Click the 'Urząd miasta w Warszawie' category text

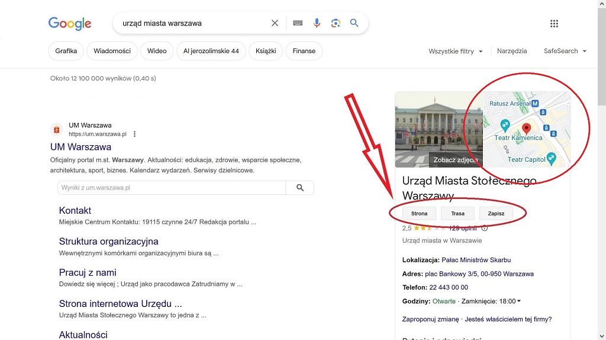442,240
